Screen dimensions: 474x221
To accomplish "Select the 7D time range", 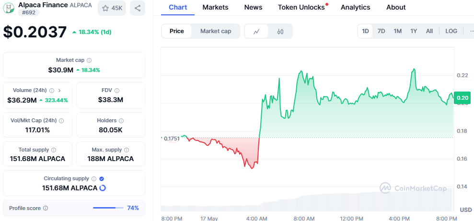I will (x=381, y=31).
